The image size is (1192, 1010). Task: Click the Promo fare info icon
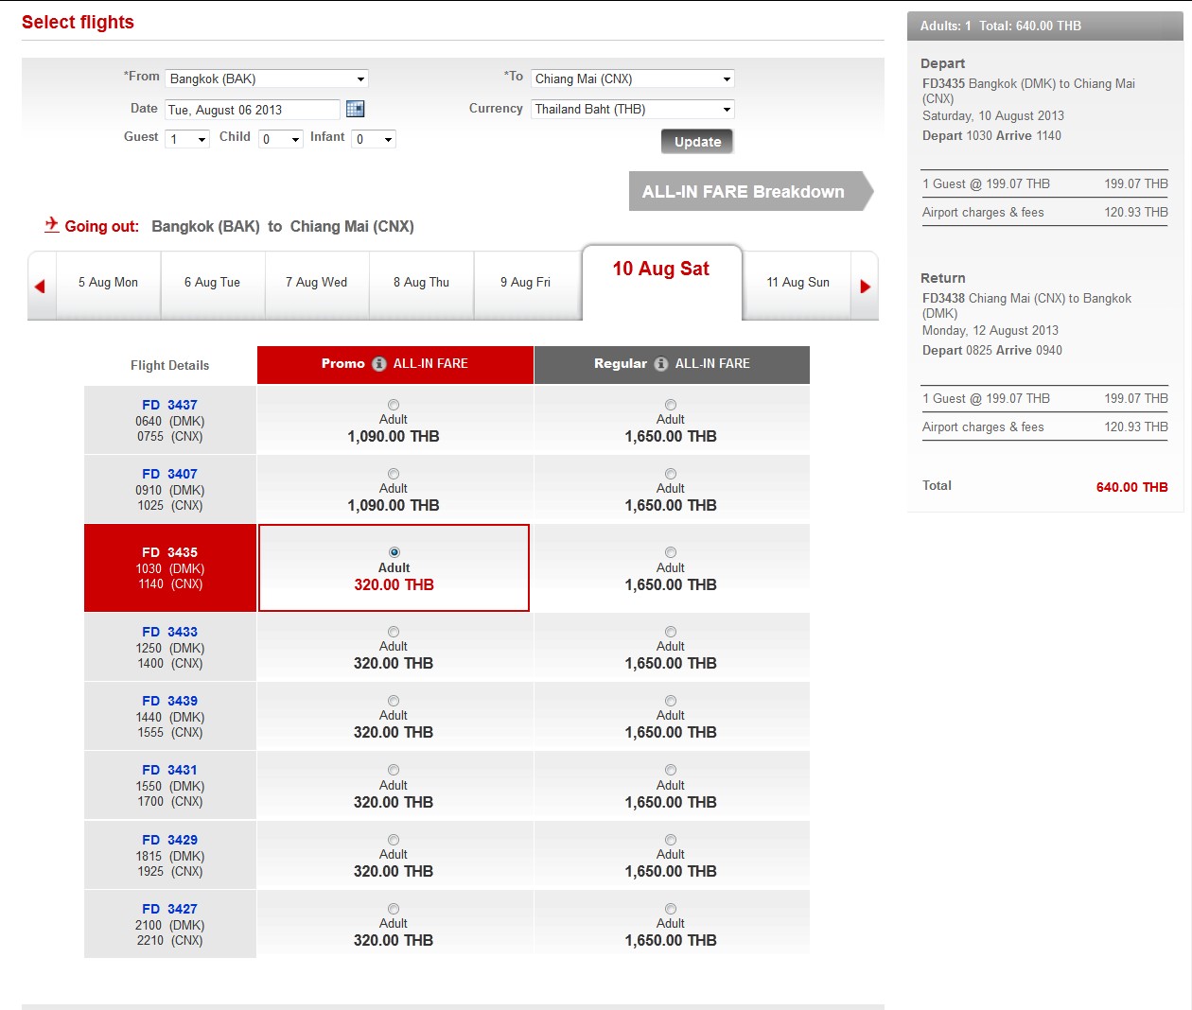[x=379, y=364]
